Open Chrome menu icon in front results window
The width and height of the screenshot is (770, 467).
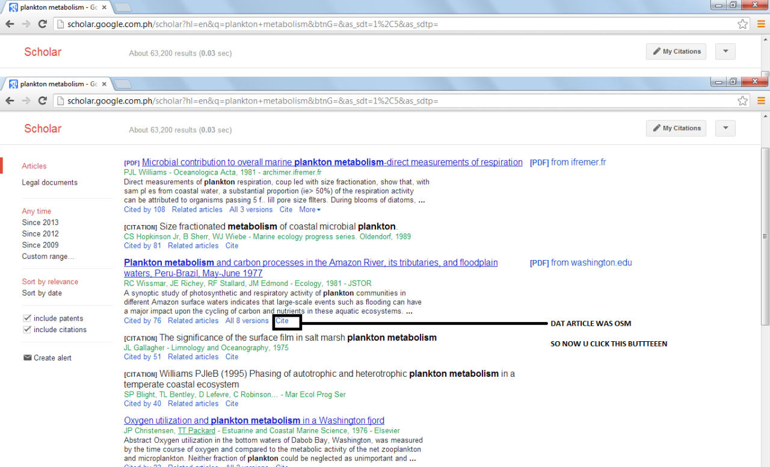[x=761, y=101]
